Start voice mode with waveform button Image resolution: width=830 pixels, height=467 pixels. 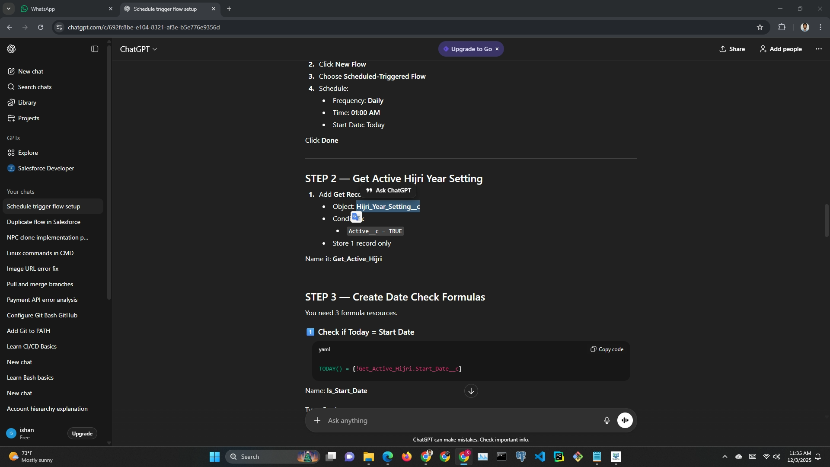pos(625,420)
